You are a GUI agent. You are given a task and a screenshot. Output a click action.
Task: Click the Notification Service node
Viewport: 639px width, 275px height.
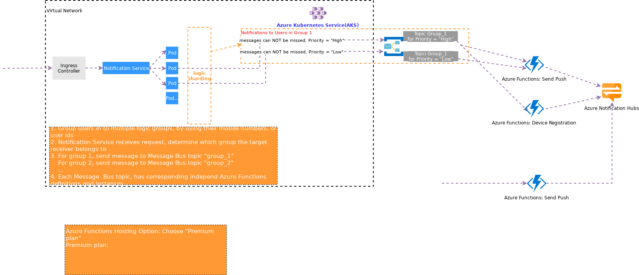126,68
